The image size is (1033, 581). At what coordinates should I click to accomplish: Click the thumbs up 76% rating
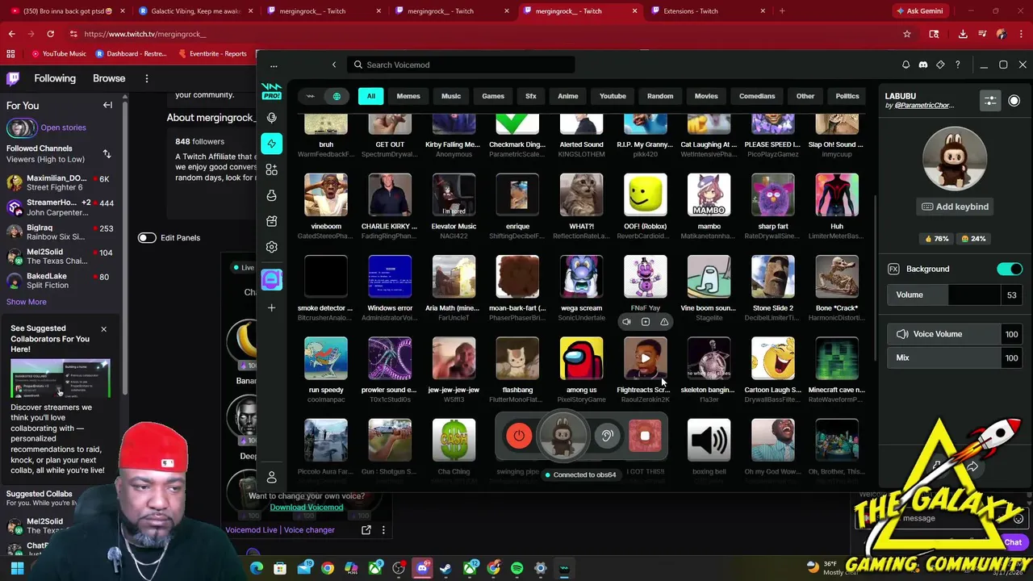pyautogui.click(x=937, y=239)
